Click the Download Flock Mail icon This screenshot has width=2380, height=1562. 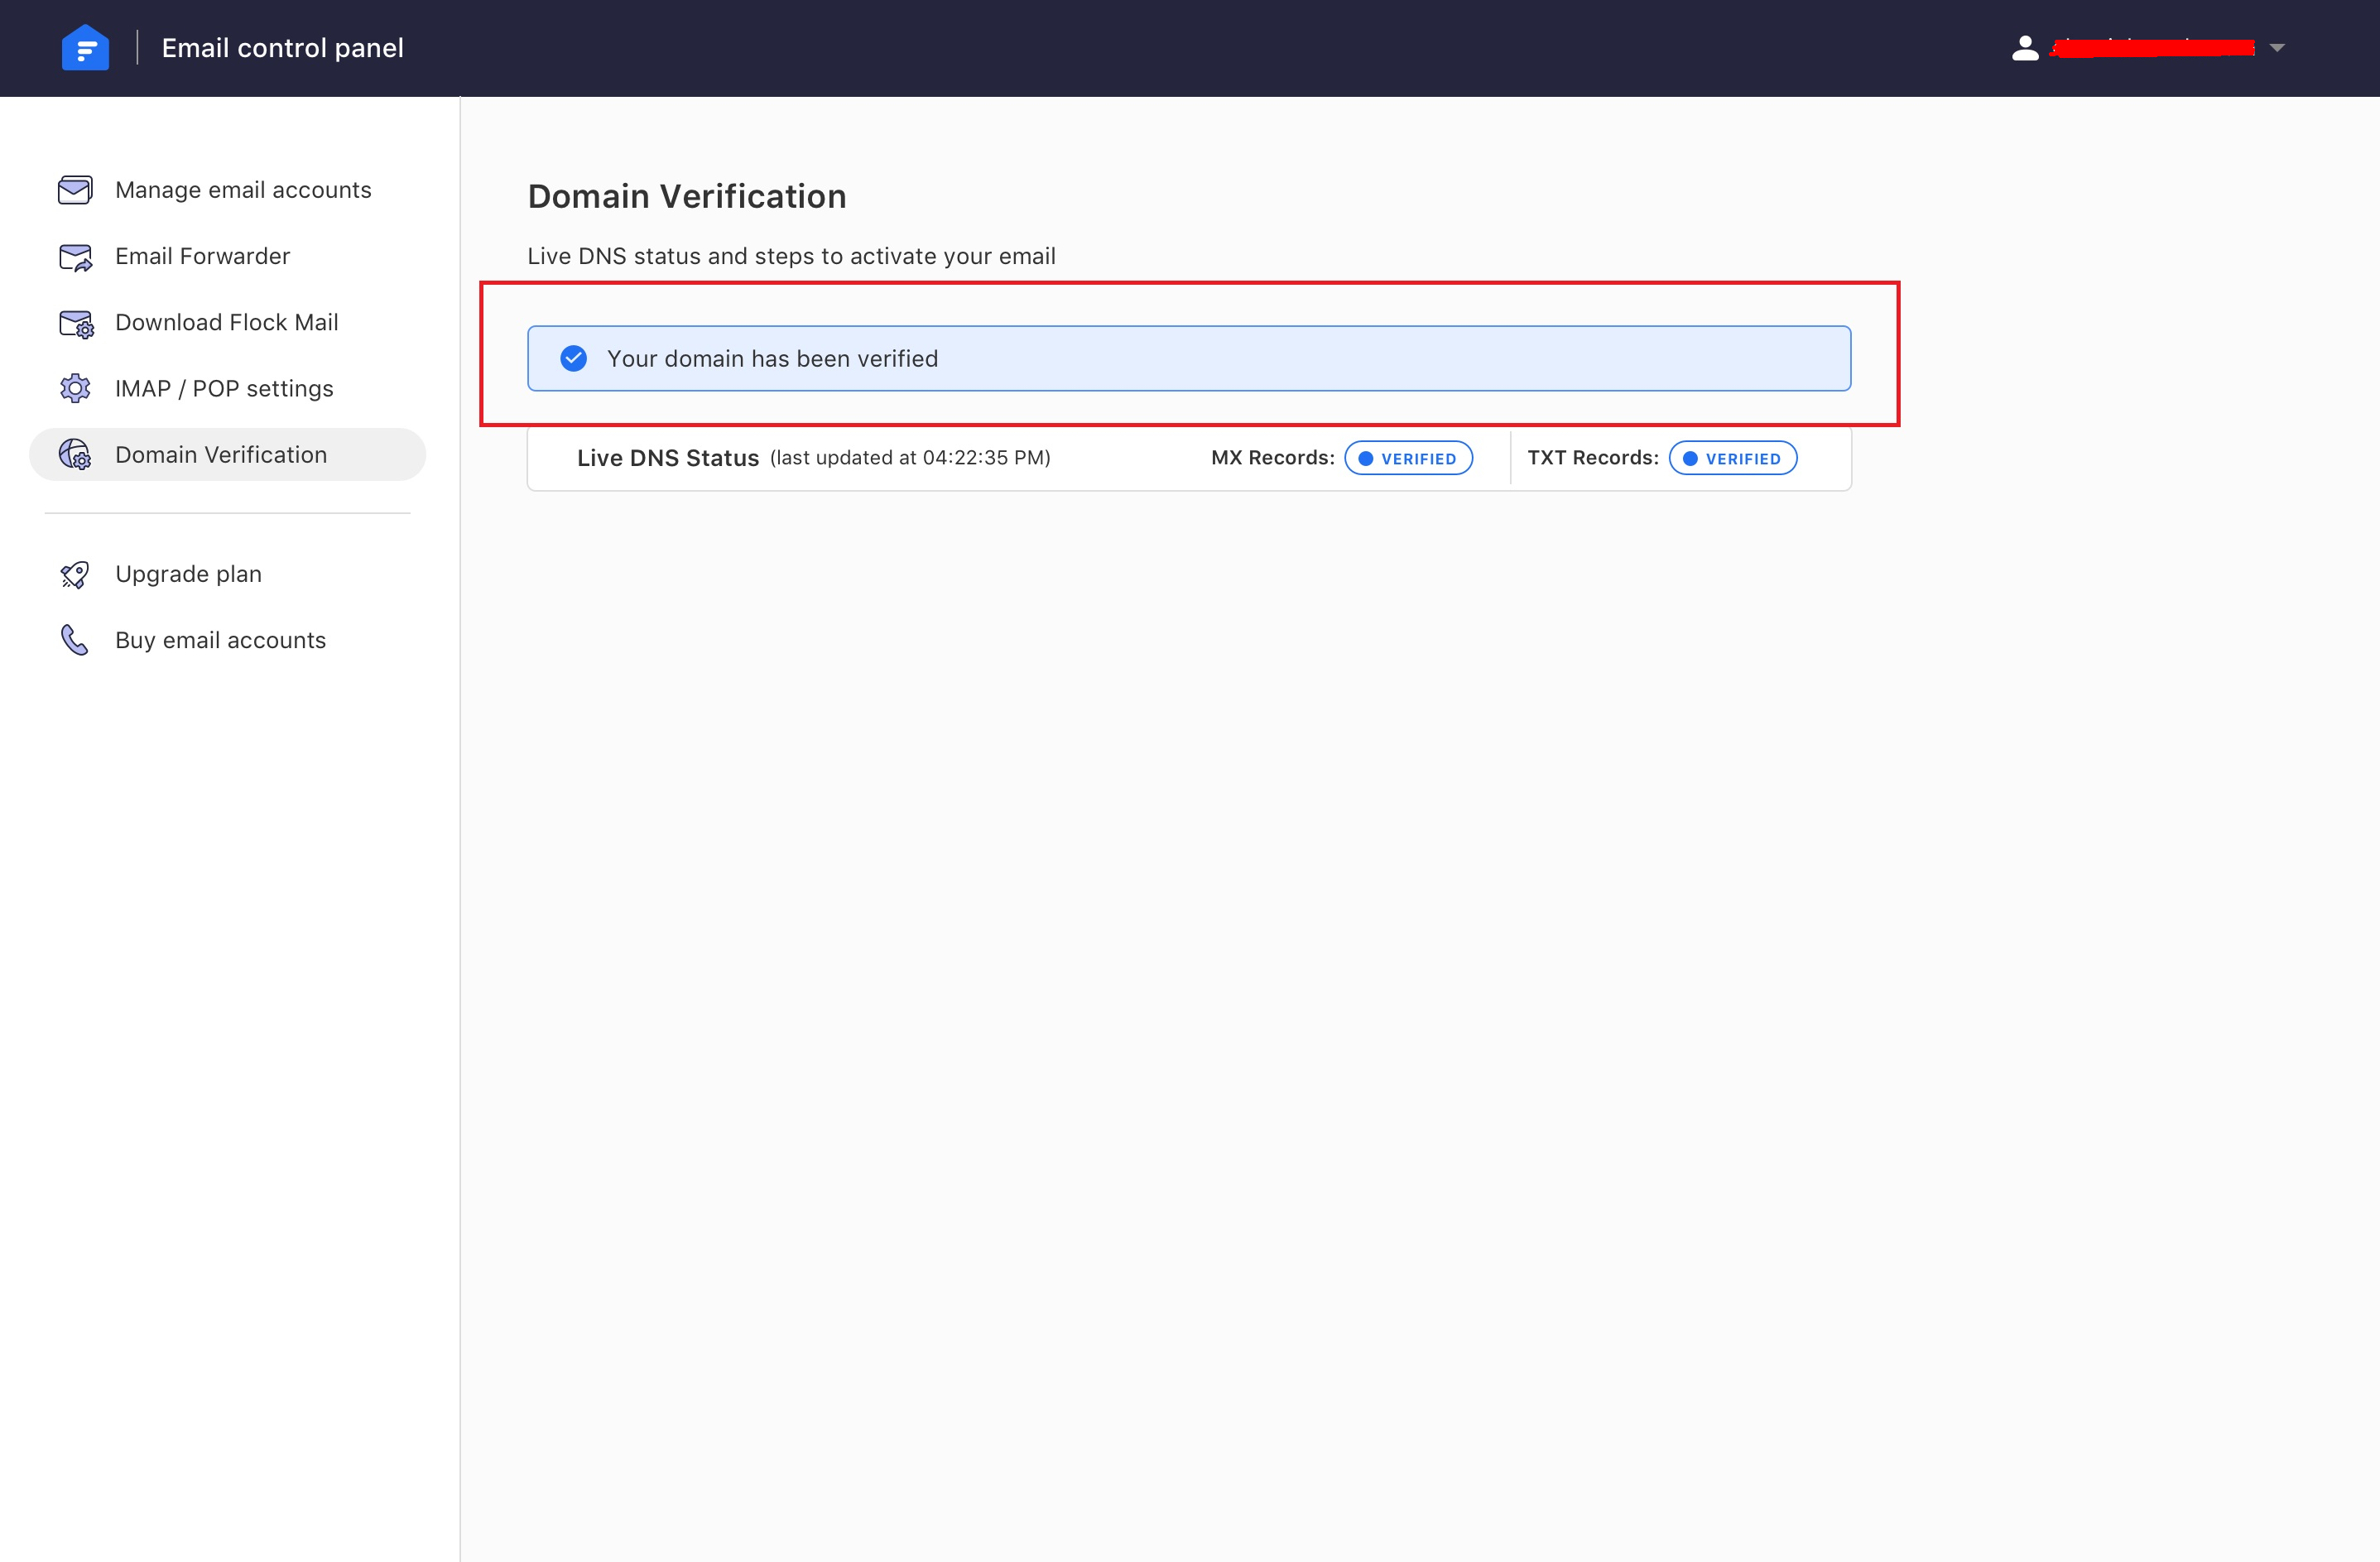pos(76,323)
